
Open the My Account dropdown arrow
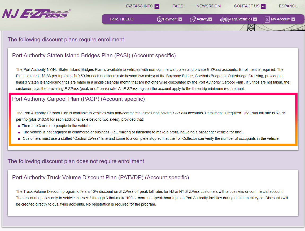click(x=293, y=19)
